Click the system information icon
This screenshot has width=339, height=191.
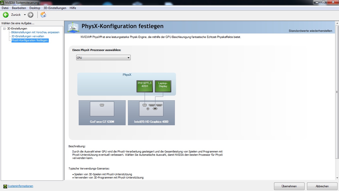(5, 186)
